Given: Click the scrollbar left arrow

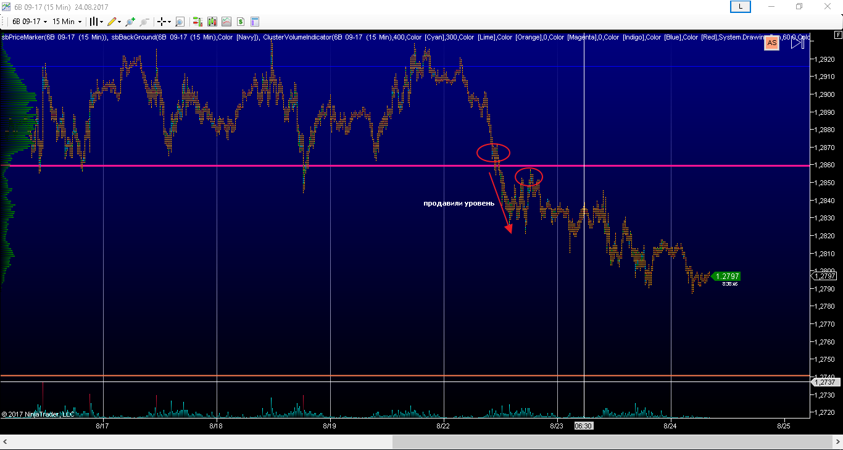Looking at the screenshot, I should coord(6,442).
